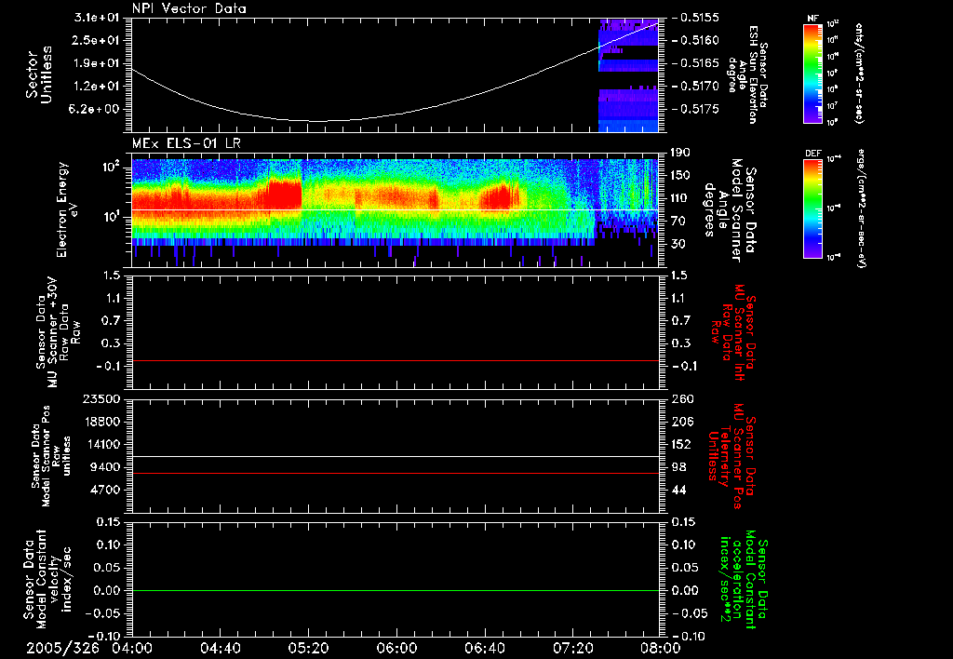The height and width of the screenshot is (659, 953).
Task: Click the '152' telemetry axis value
Action: [682, 444]
